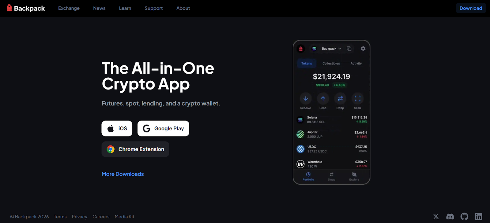
Task: Click the Google Play button
Action: [x=163, y=129]
